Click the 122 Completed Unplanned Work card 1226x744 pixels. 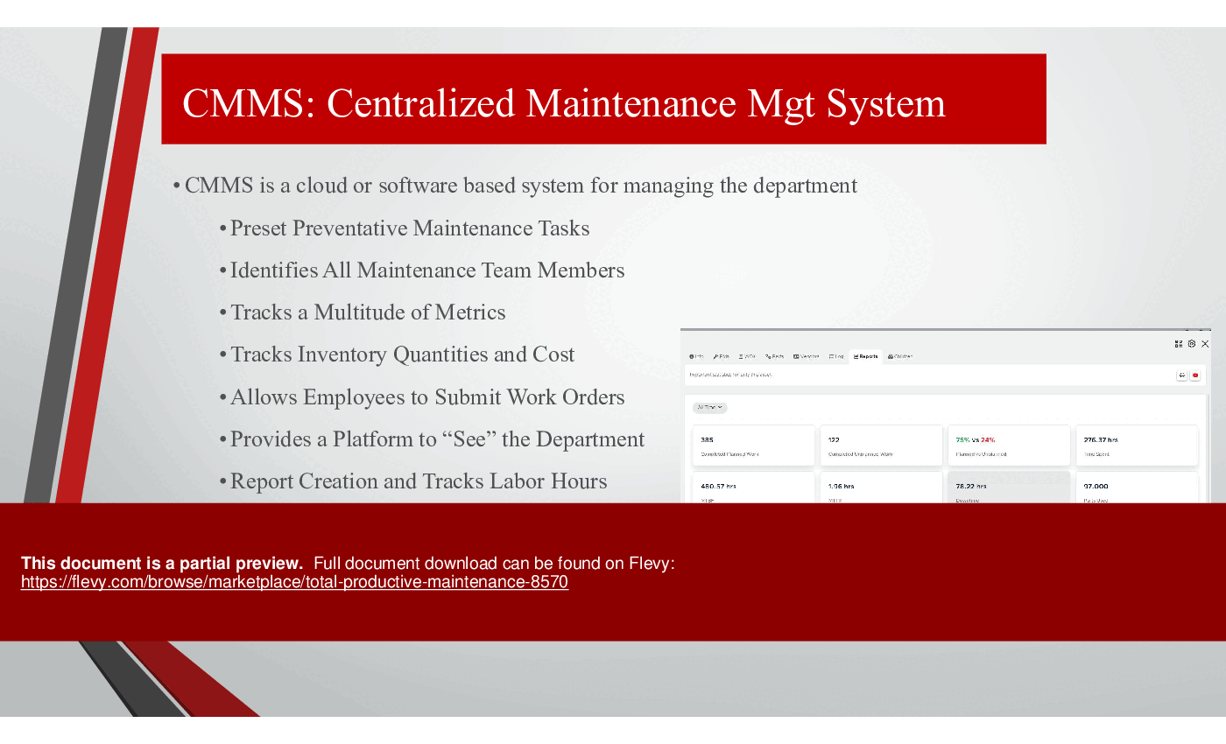pos(881,446)
